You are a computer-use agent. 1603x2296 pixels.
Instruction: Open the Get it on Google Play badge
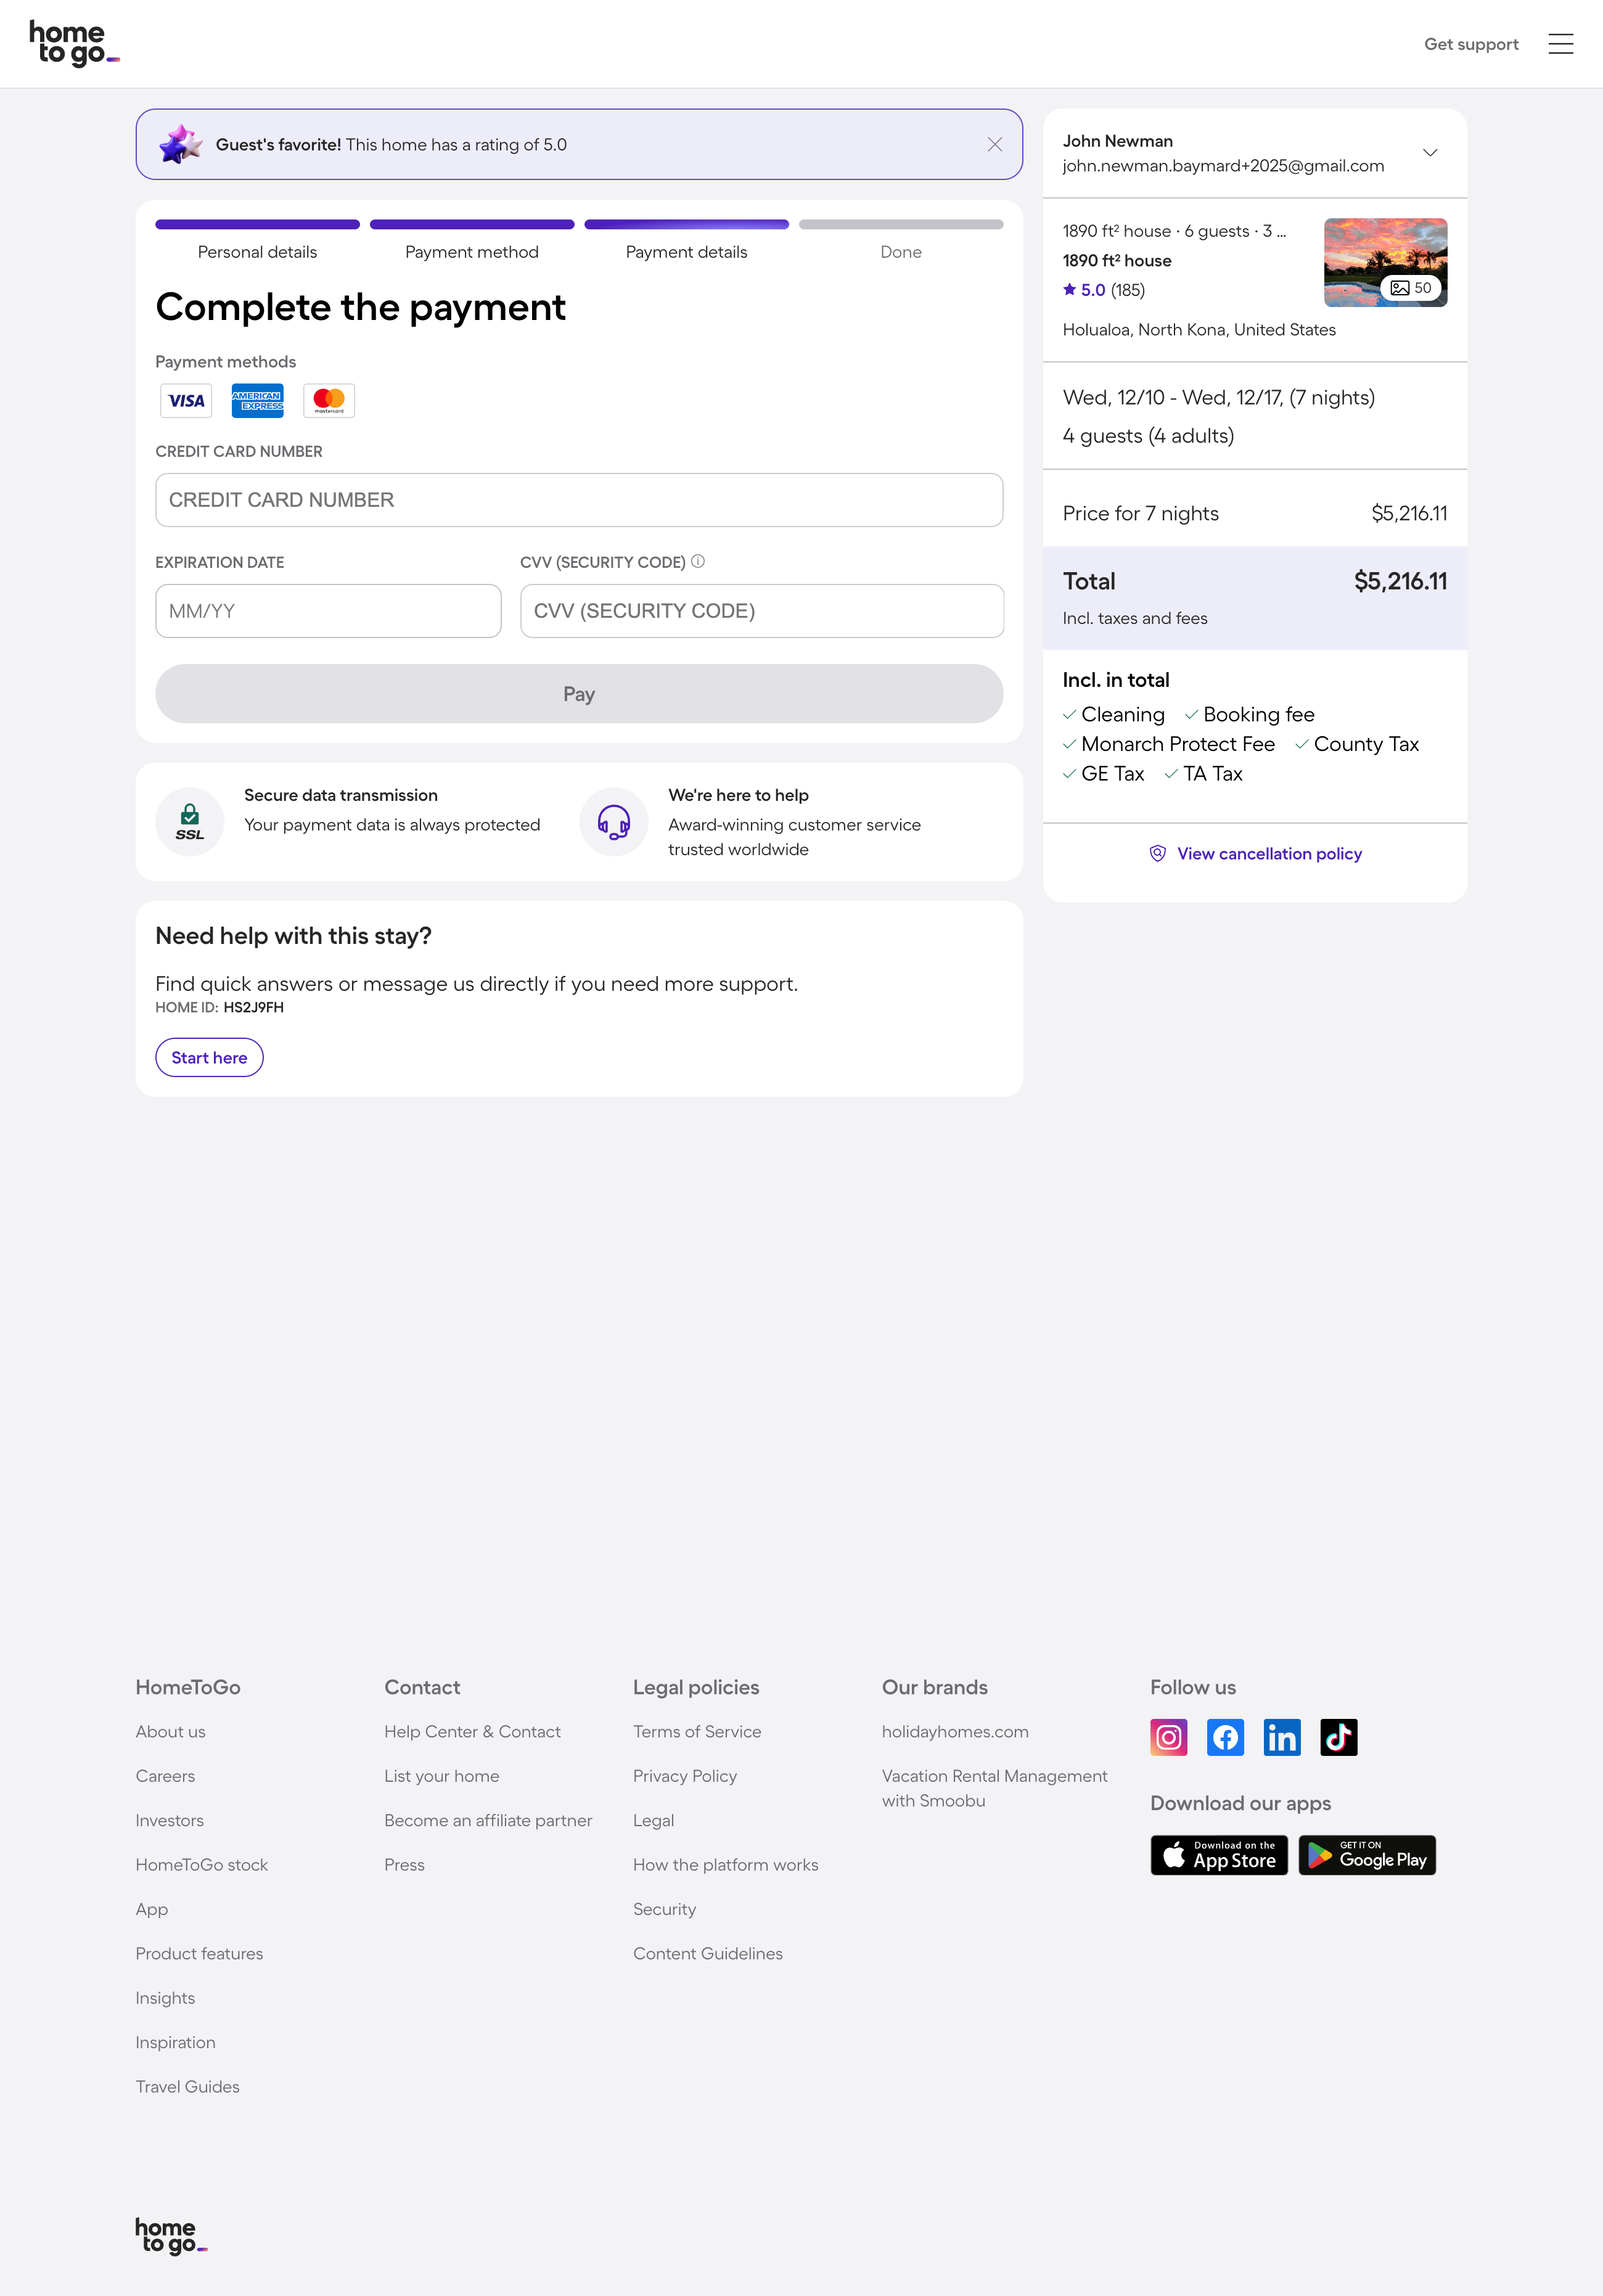(1366, 1855)
